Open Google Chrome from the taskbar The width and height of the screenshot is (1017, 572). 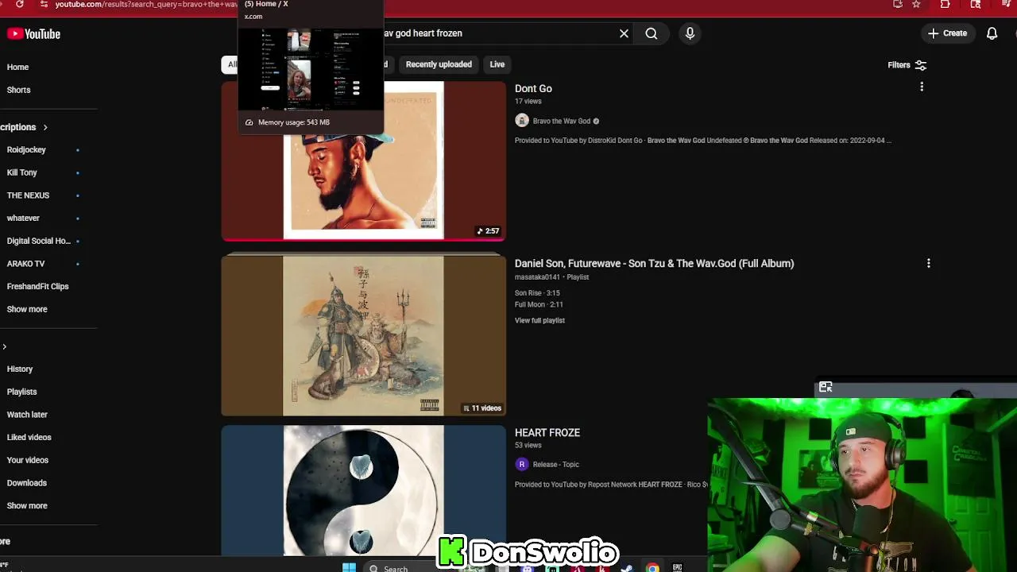click(x=652, y=567)
